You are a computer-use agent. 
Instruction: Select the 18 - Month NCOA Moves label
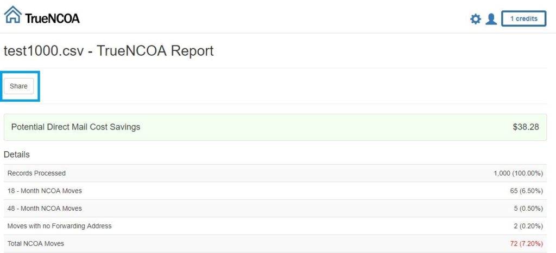point(45,191)
